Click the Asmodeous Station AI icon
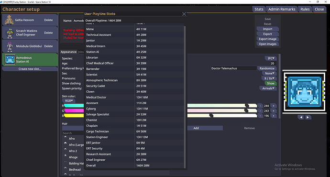The width and height of the screenshot is (330, 177). 10,60
